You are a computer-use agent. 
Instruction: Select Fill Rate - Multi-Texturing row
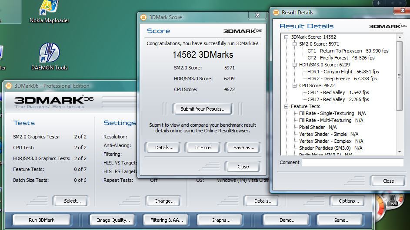331,120
